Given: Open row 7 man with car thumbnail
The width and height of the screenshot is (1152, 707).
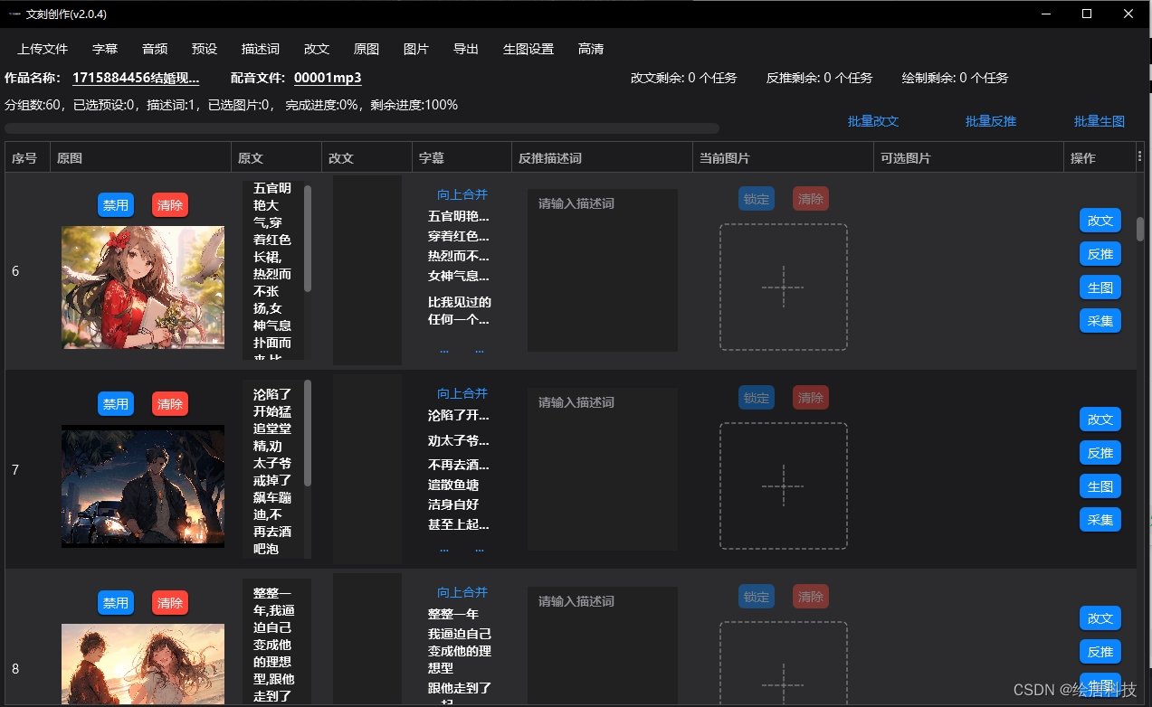Looking at the screenshot, I should [143, 486].
